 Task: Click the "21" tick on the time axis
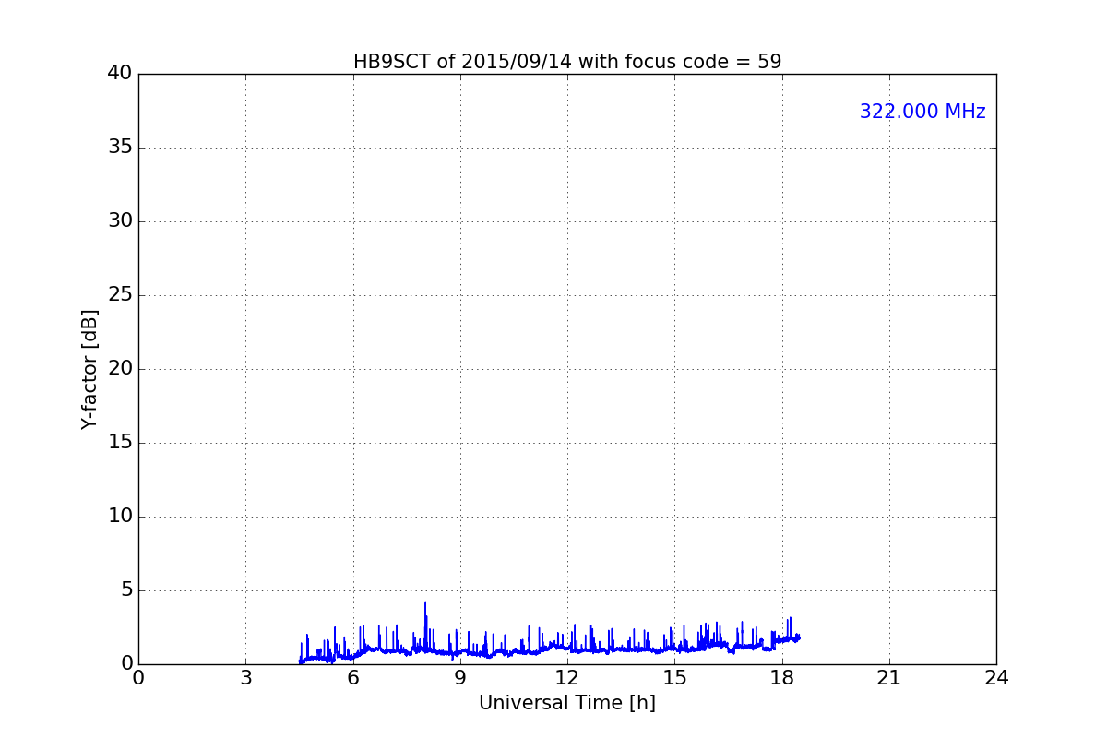point(889,678)
